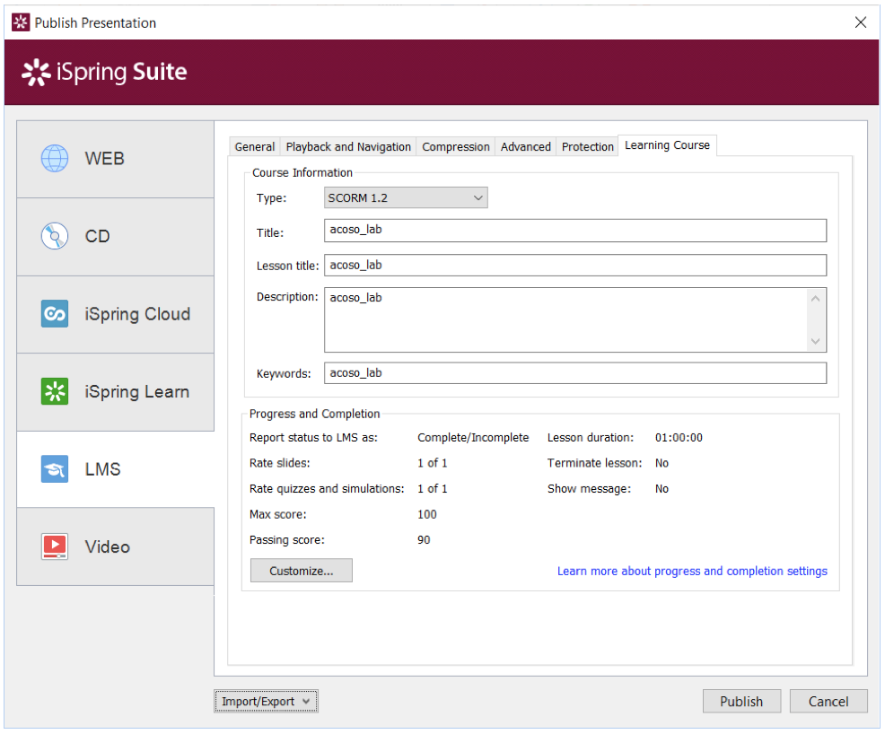Image resolution: width=885 pixels, height=734 pixels.
Task: Click the green iSpring Learn icon
Action: (x=55, y=391)
